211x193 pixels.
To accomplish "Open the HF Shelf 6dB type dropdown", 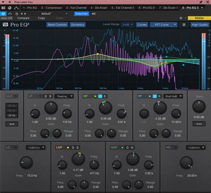I will [x=173, y=96].
